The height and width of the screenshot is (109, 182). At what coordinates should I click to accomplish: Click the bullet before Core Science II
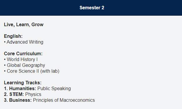pos(5,71)
